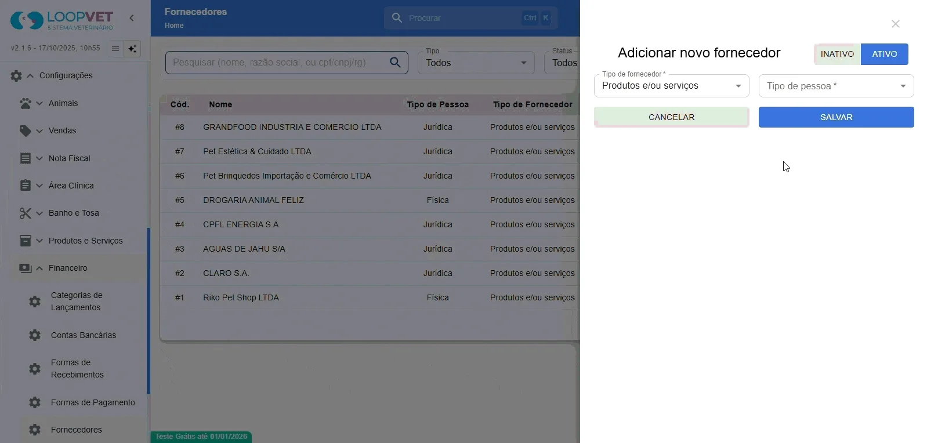Click the CANCELAR button
The width and height of the screenshot is (927, 443).
click(672, 117)
